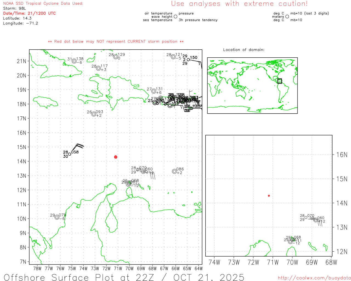Click the 'Latitude: 14.3' value

17,18
